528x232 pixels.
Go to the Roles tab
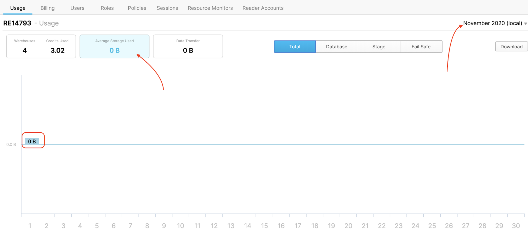[107, 8]
